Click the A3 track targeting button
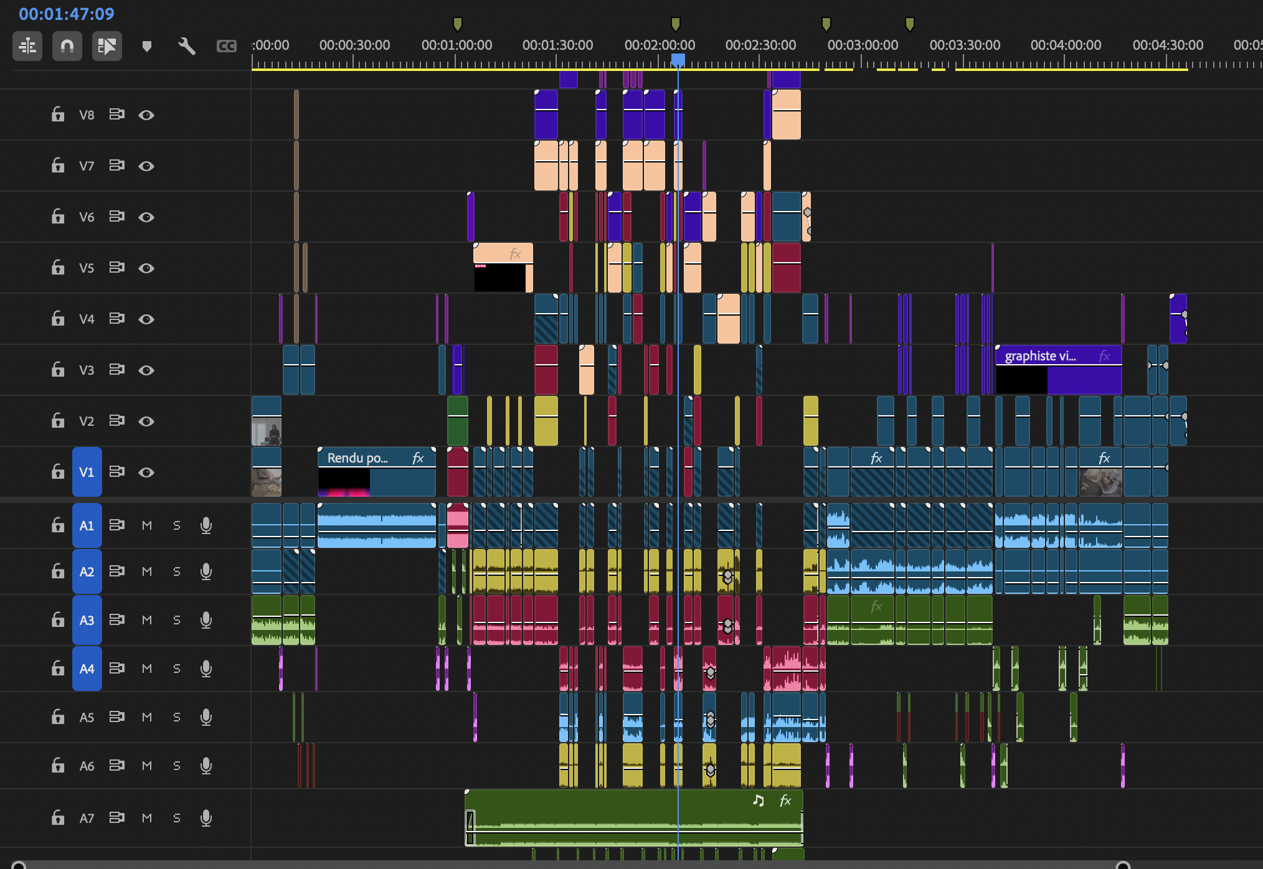Screen dimensions: 1263x869 (x=87, y=620)
